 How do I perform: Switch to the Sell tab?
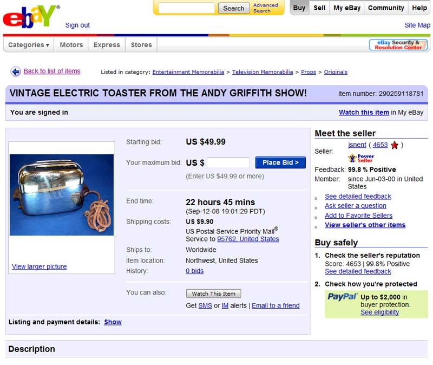(x=319, y=8)
